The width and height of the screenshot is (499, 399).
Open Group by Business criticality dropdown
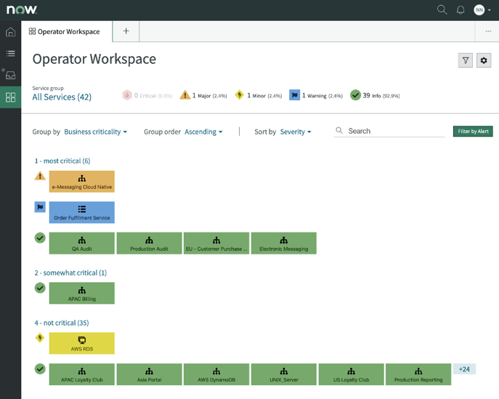[95, 132]
